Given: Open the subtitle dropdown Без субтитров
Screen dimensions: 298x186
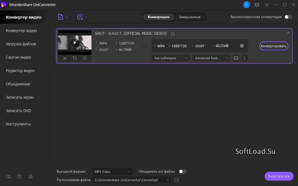Looking at the screenshot, I should [x=170, y=58].
